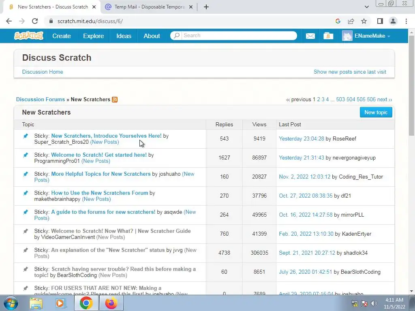Click the gray pin icon of server trouble row
The image size is (415, 311).
(26, 269)
